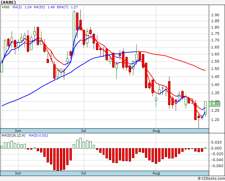225x181 pixels.
Task: Click the EMA(7) value 1.27
Action: coord(74,7)
